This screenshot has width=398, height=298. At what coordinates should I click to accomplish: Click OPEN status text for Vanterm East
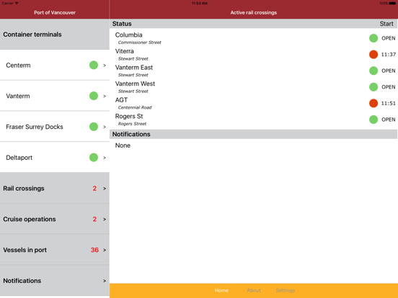click(x=389, y=71)
